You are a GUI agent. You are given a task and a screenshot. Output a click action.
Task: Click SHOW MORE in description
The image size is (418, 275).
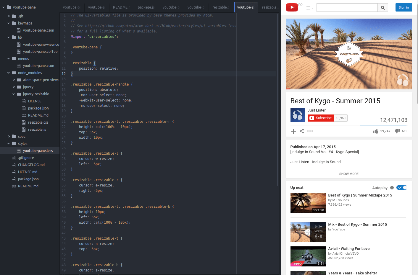click(x=349, y=174)
